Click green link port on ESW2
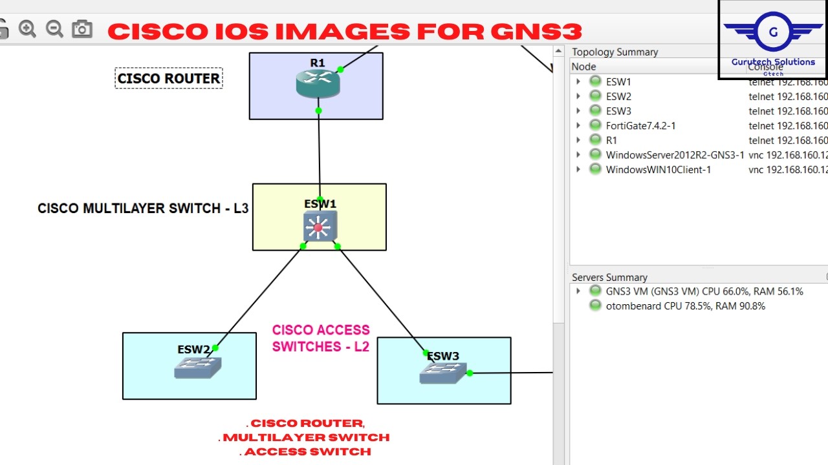 tap(215, 348)
